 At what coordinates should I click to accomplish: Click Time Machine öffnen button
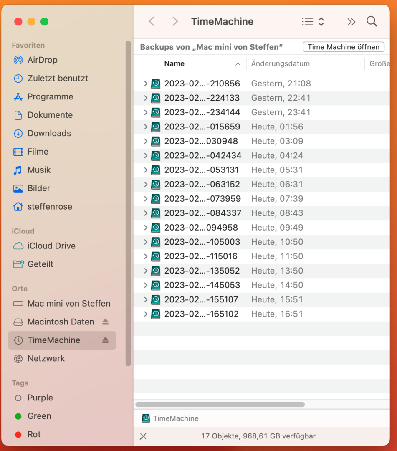point(344,47)
